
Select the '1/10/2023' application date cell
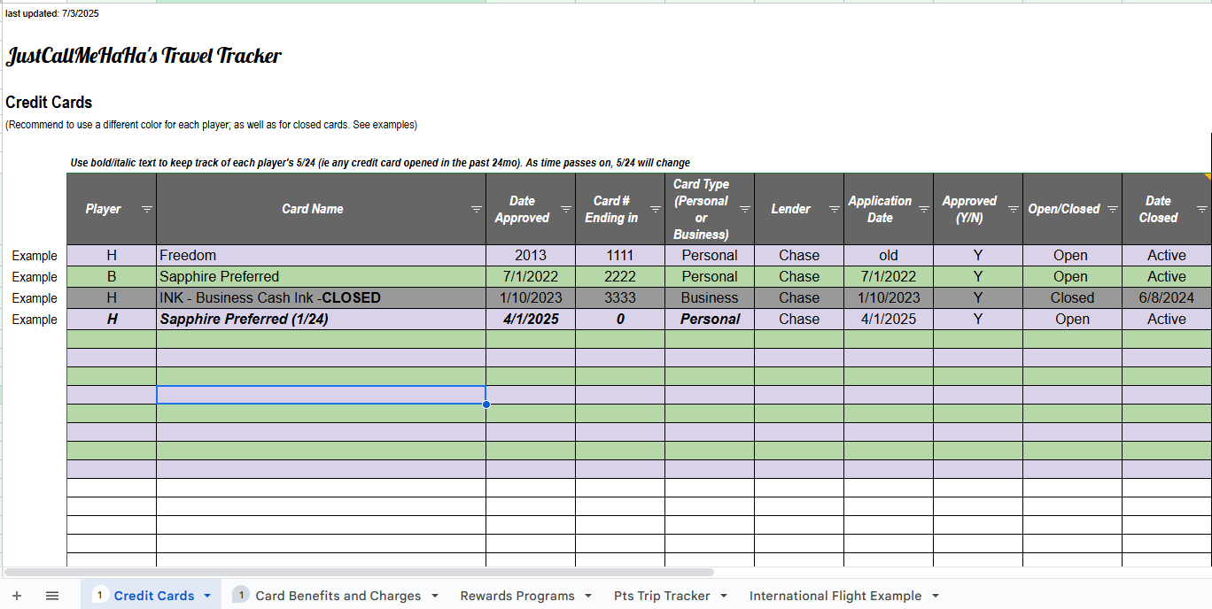point(889,297)
